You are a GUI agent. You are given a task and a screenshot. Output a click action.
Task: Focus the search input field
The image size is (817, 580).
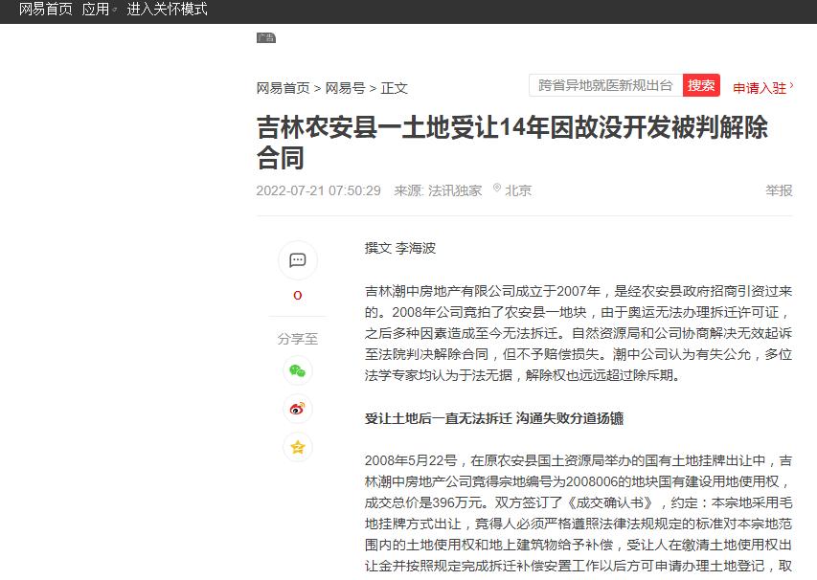click(604, 85)
